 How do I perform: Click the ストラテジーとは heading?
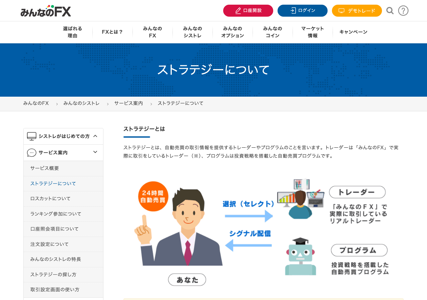pyautogui.click(x=144, y=129)
